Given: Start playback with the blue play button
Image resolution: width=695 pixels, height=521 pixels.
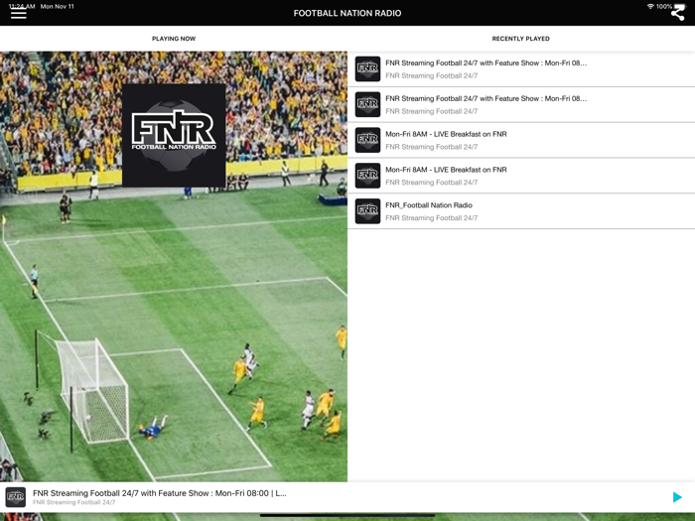Looking at the screenshot, I should (677, 497).
